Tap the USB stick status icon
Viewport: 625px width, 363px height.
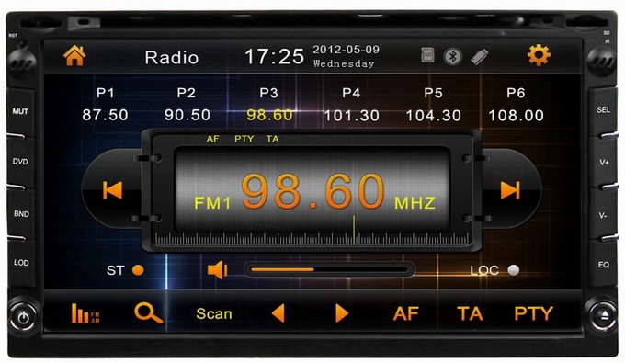tap(479, 56)
